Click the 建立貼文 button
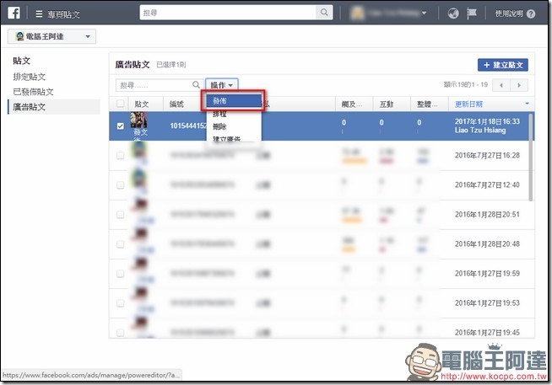Image resolution: width=552 pixels, height=385 pixels. tap(503, 65)
